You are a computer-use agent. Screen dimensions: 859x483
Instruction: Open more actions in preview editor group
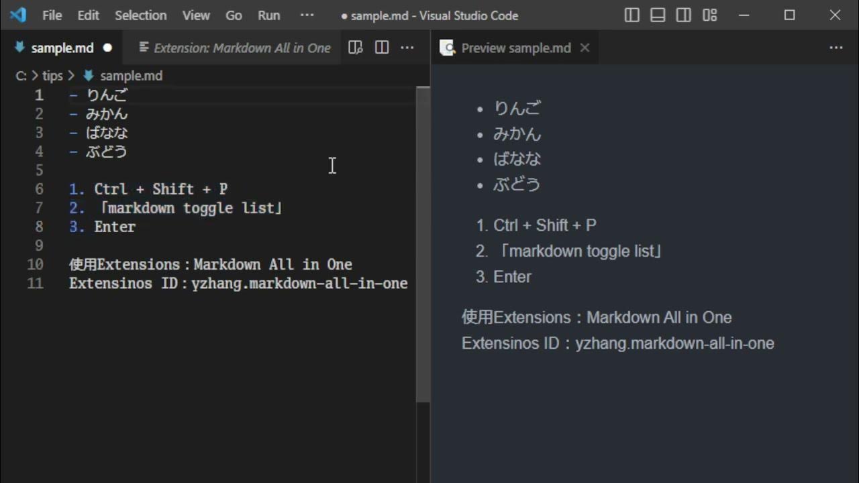(836, 48)
